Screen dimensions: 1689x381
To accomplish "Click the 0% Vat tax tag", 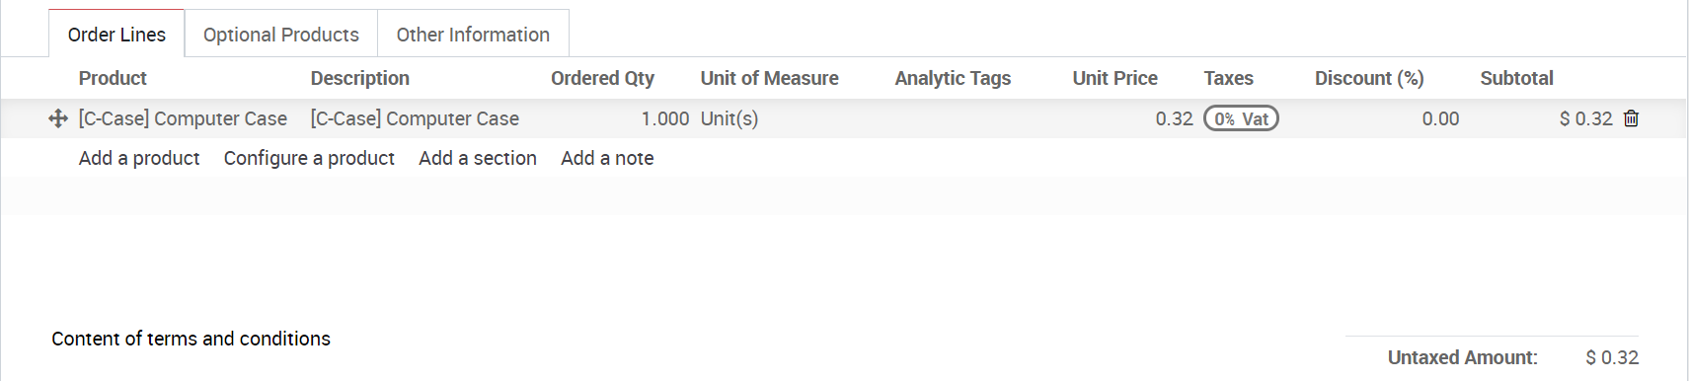I will coord(1241,118).
